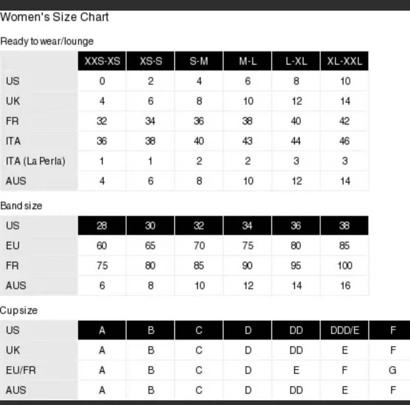Click US band size 38 header
410x405 pixels.
pyautogui.click(x=345, y=225)
